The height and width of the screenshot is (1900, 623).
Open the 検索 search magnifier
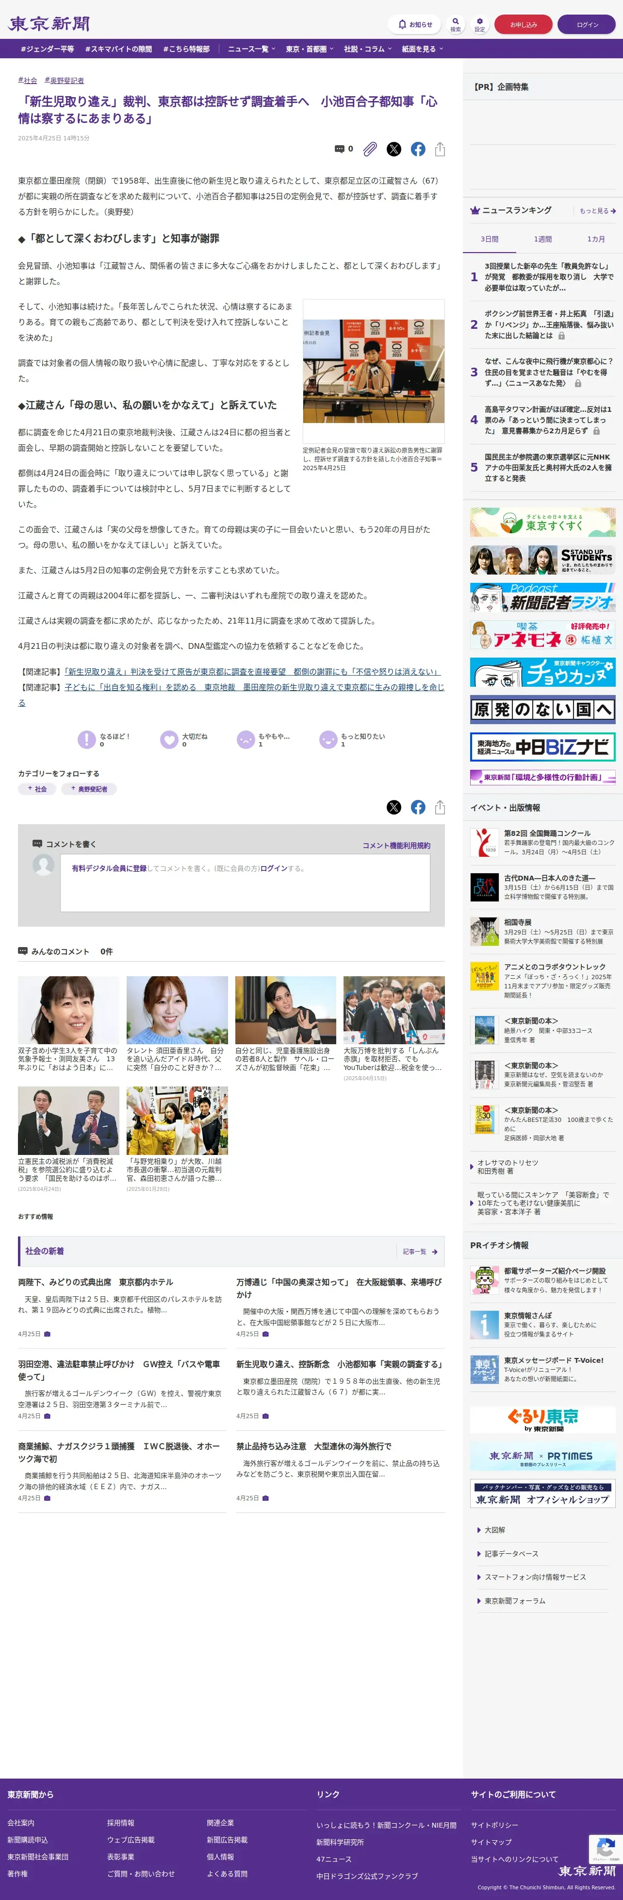coord(456,24)
